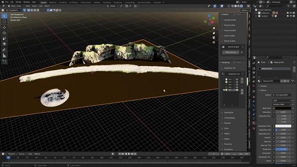The image size is (297, 167).
Task: Toggle selection checkbox of first system row
Action: 234,79
